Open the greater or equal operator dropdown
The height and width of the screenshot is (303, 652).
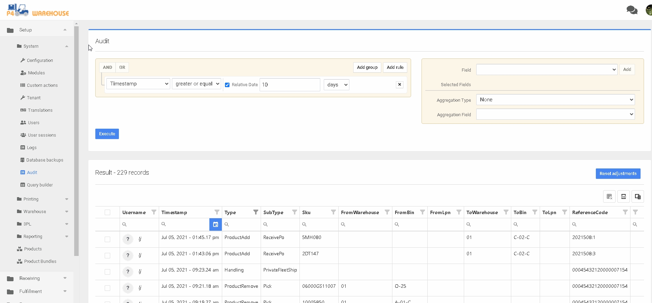[197, 84]
